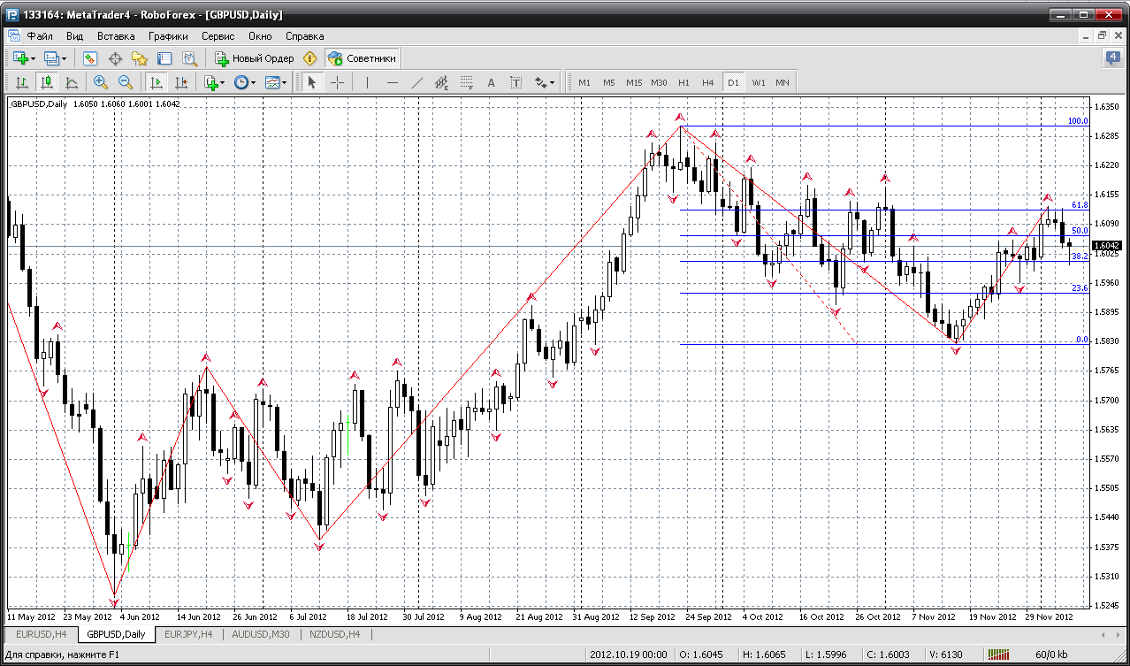Click the Profiles toolbar icon
Screen dimensions: 1130x666
click(51, 58)
